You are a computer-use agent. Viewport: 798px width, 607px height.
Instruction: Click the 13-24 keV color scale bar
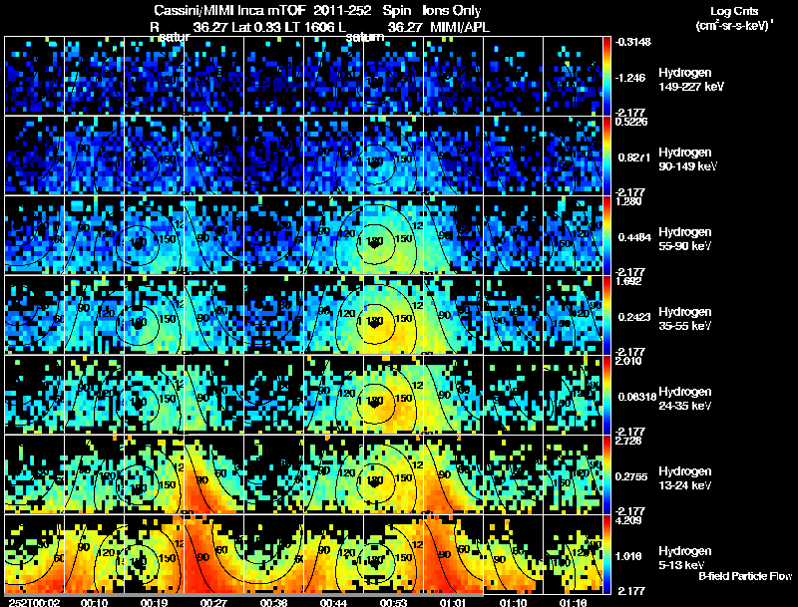pyautogui.click(x=606, y=474)
